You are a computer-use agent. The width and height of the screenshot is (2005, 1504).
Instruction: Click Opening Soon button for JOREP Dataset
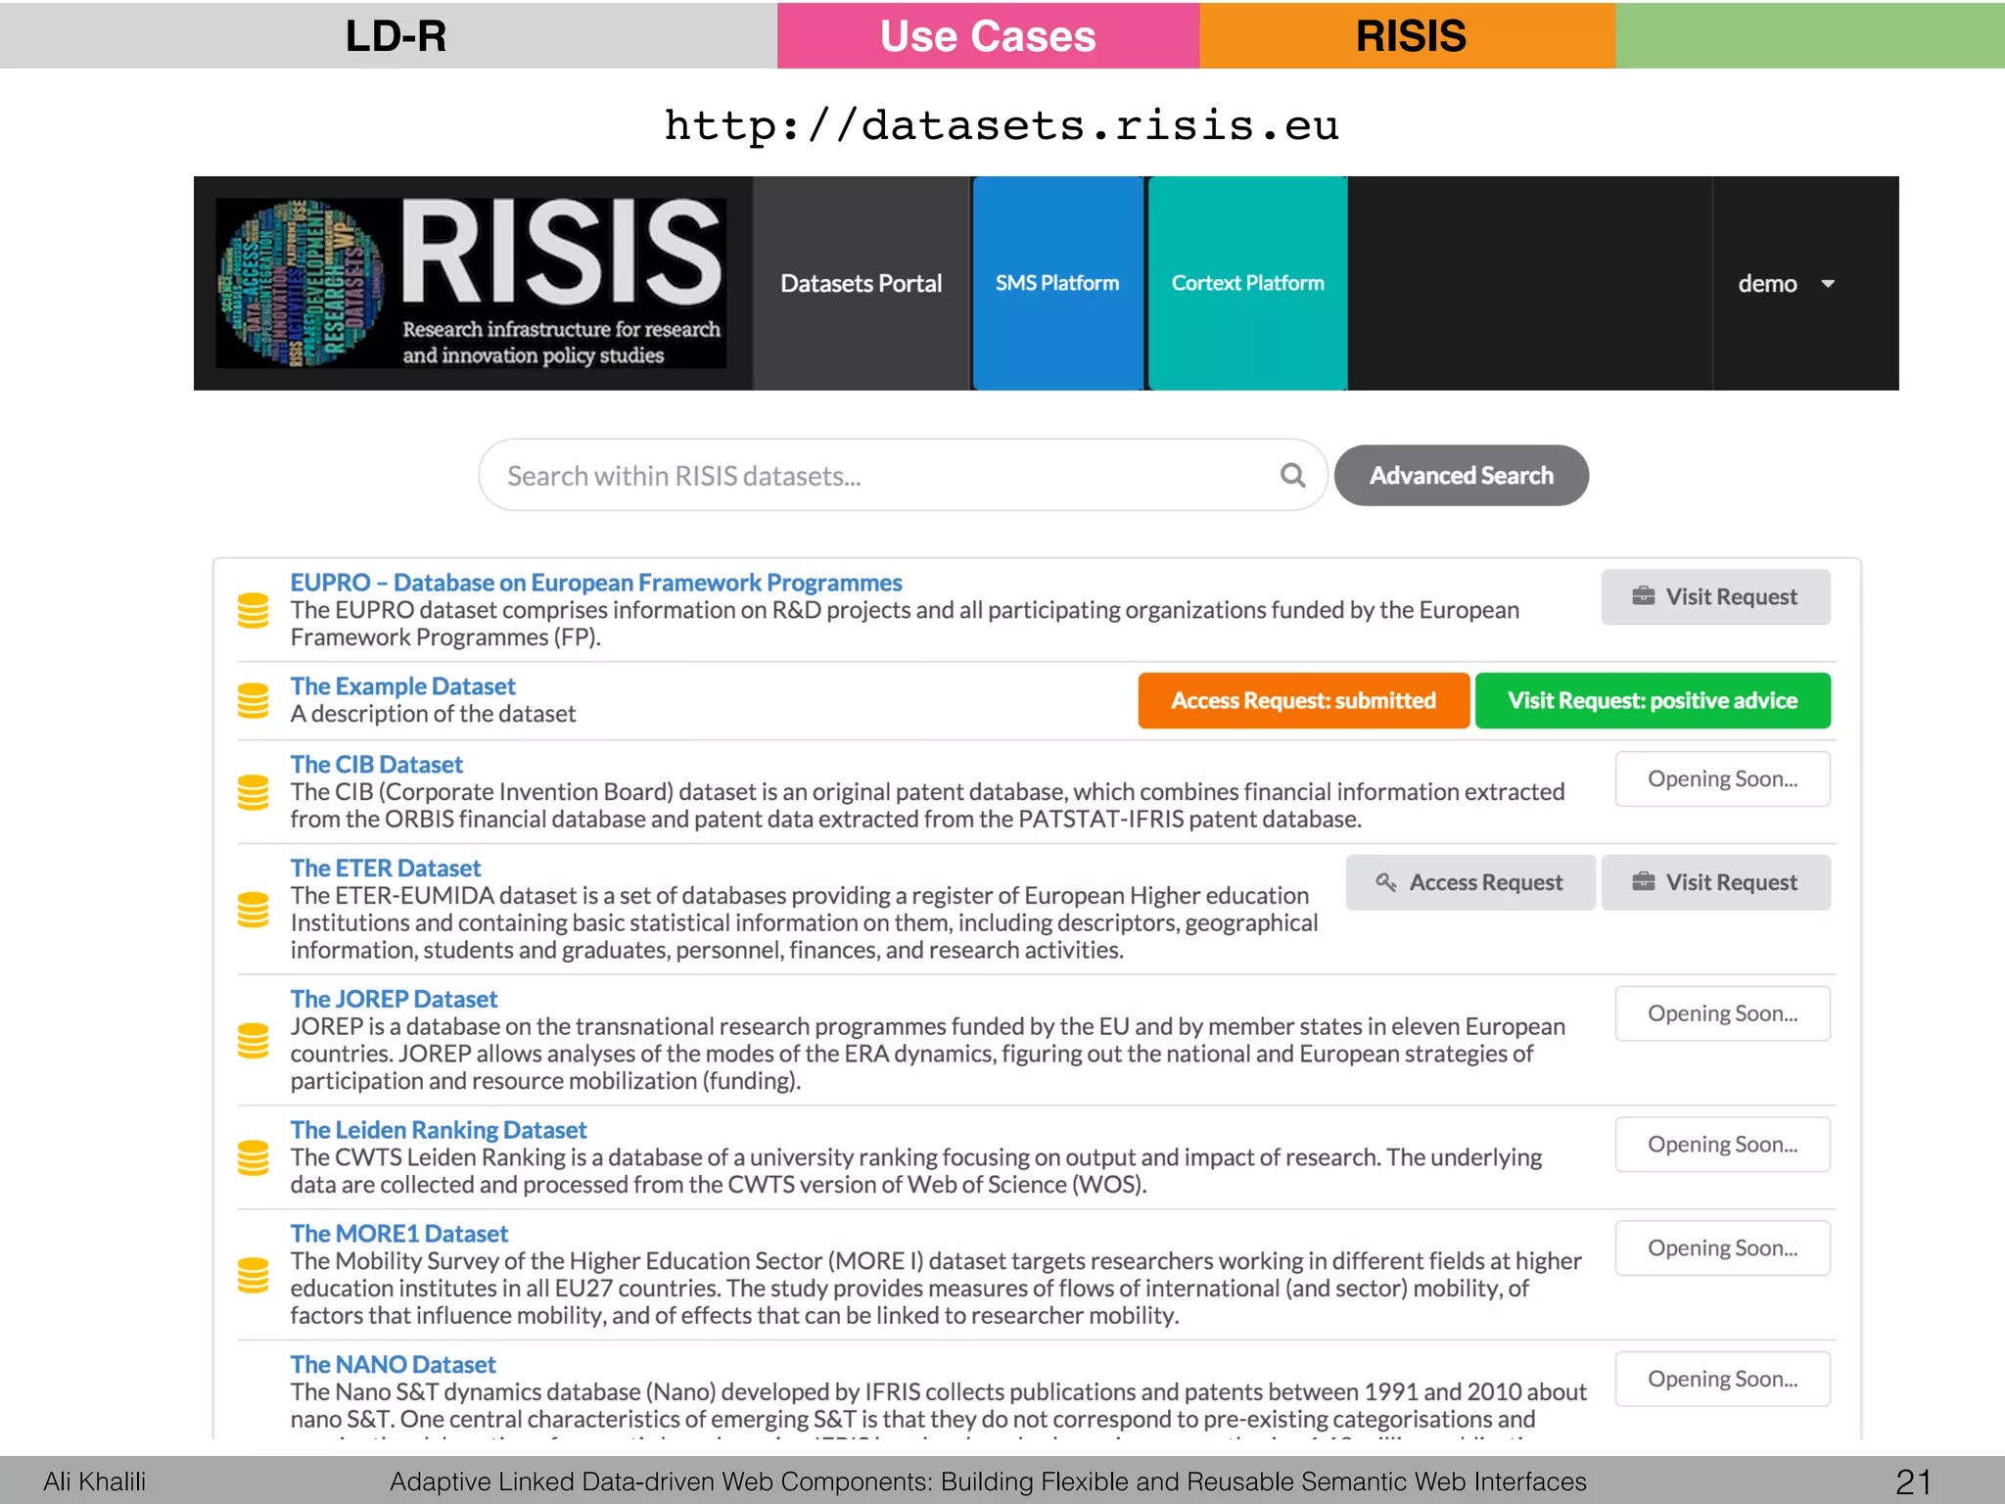[1722, 1013]
